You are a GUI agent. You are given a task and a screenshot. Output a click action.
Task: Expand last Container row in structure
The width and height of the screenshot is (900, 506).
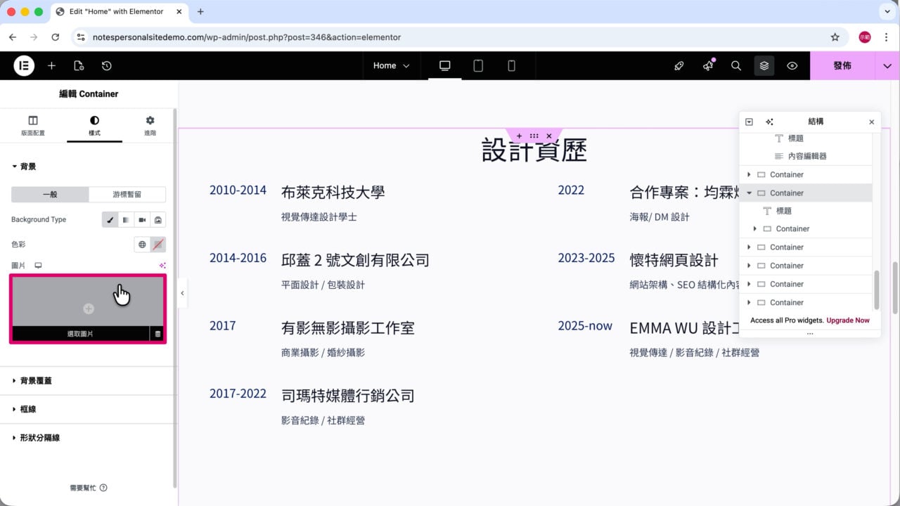pos(750,302)
